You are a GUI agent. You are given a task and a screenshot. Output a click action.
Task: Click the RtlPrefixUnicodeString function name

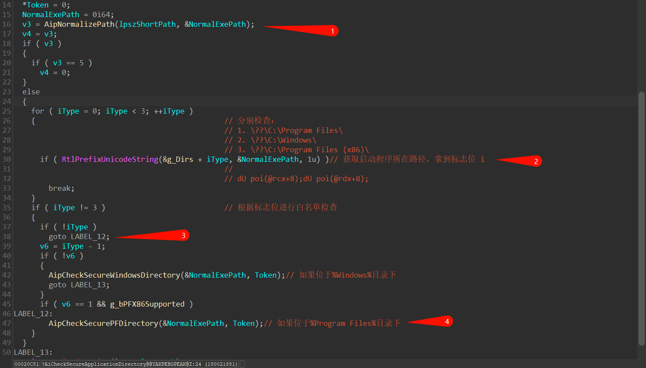pyautogui.click(x=110, y=159)
